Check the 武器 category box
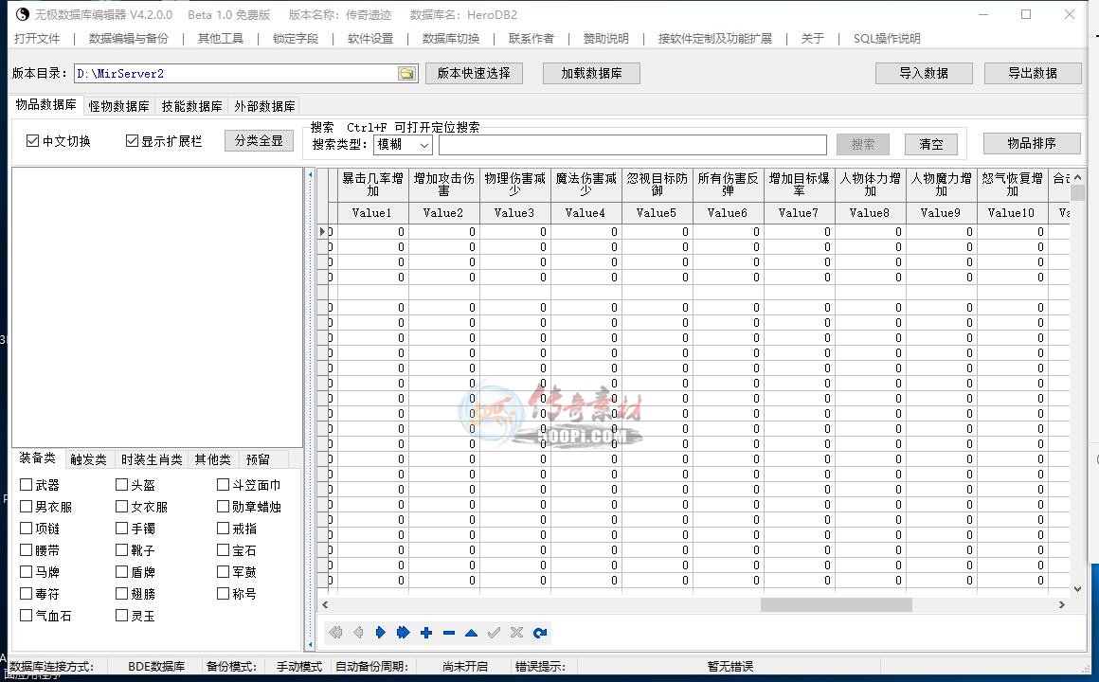This screenshot has width=1099, height=682. [x=26, y=484]
